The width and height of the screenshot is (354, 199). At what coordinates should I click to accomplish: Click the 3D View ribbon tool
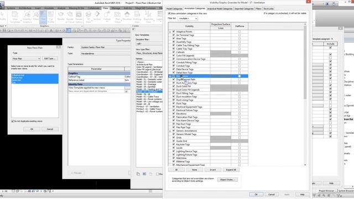coord(88,17)
